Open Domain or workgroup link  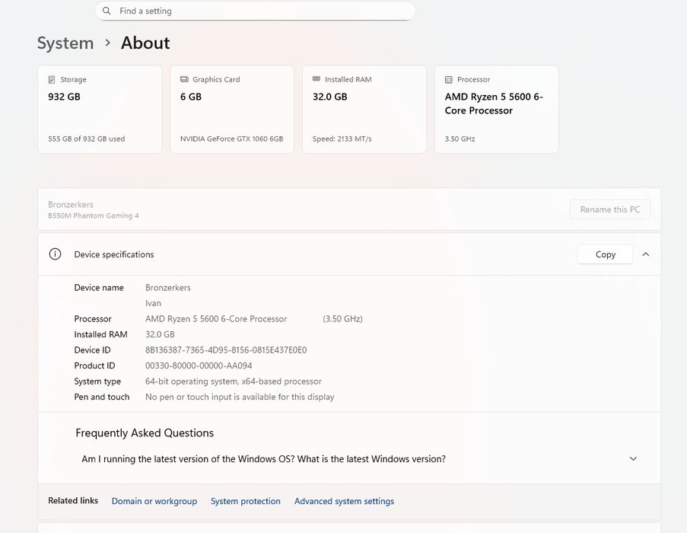[154, 501]
